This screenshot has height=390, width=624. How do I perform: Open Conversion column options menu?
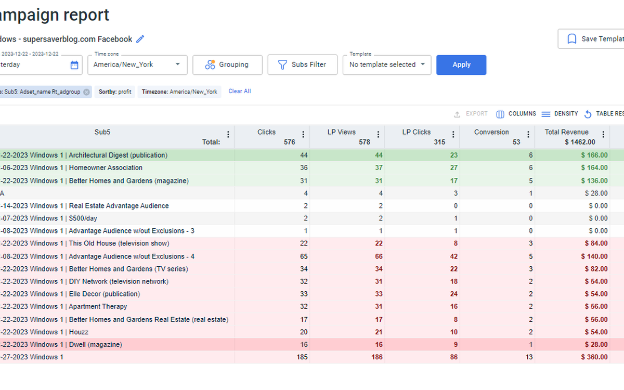point(528,134)
